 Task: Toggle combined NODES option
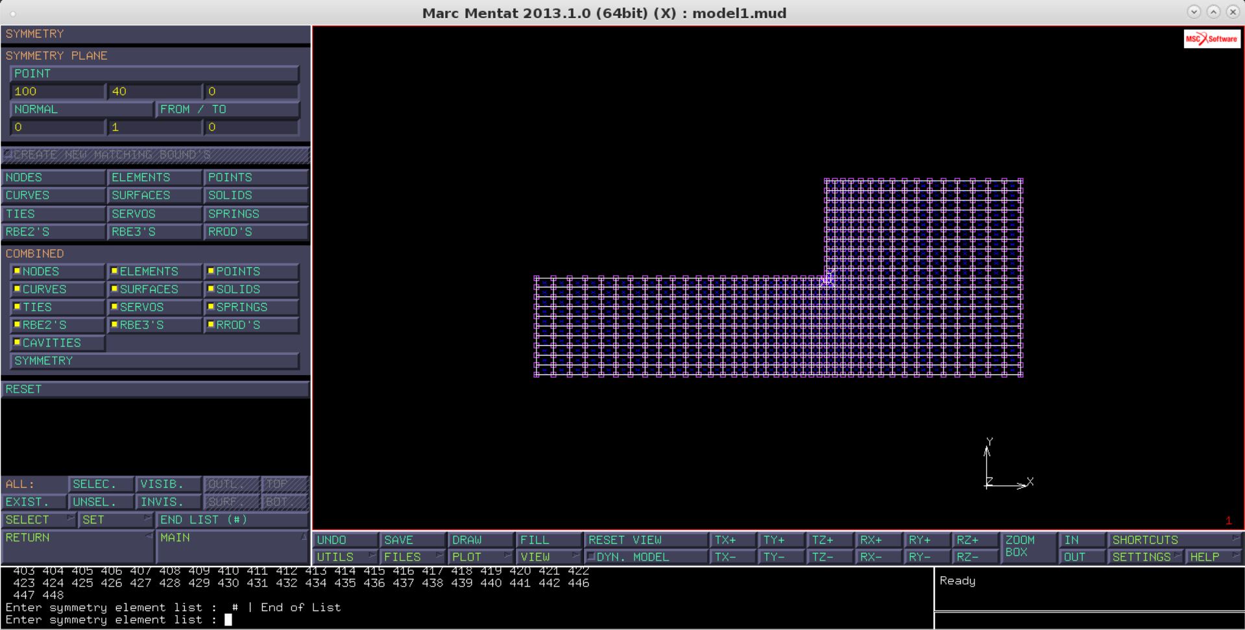(x=57, y=271)
